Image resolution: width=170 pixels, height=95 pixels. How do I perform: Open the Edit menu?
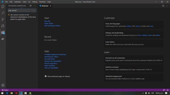[11, 2]
